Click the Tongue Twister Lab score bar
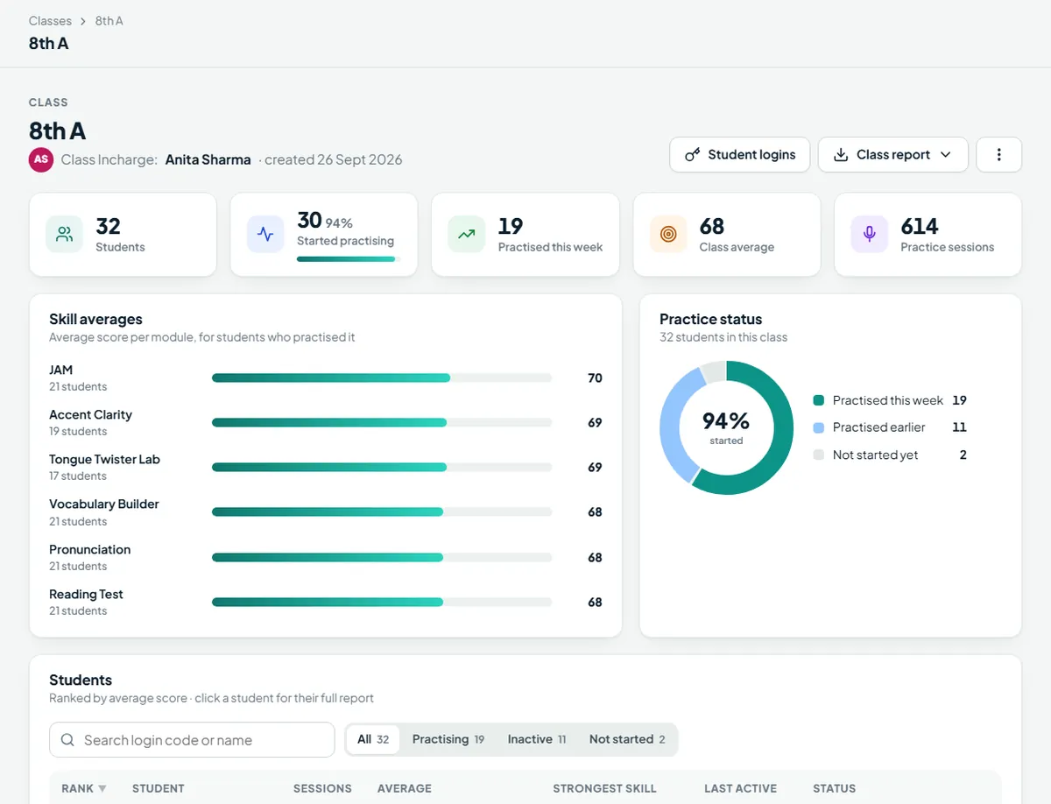 click(x=382, y=468)
